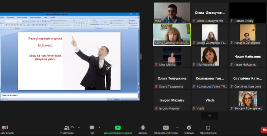This screenshot has height=136, width=267.
Task: Click the Заметки к слайду notes field
Action: 69,95
